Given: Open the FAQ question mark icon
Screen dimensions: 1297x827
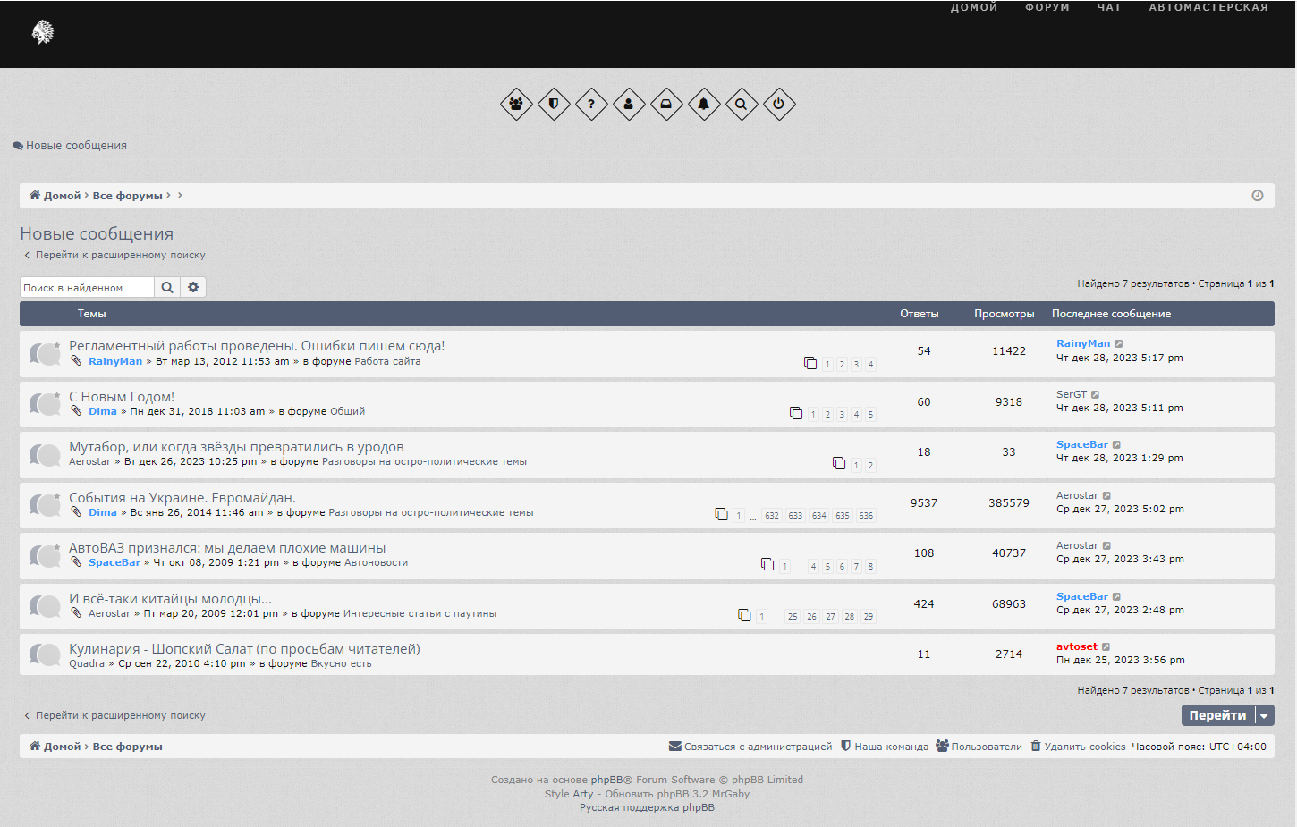Looking at the screenshot, I should (x=591, y=104).
